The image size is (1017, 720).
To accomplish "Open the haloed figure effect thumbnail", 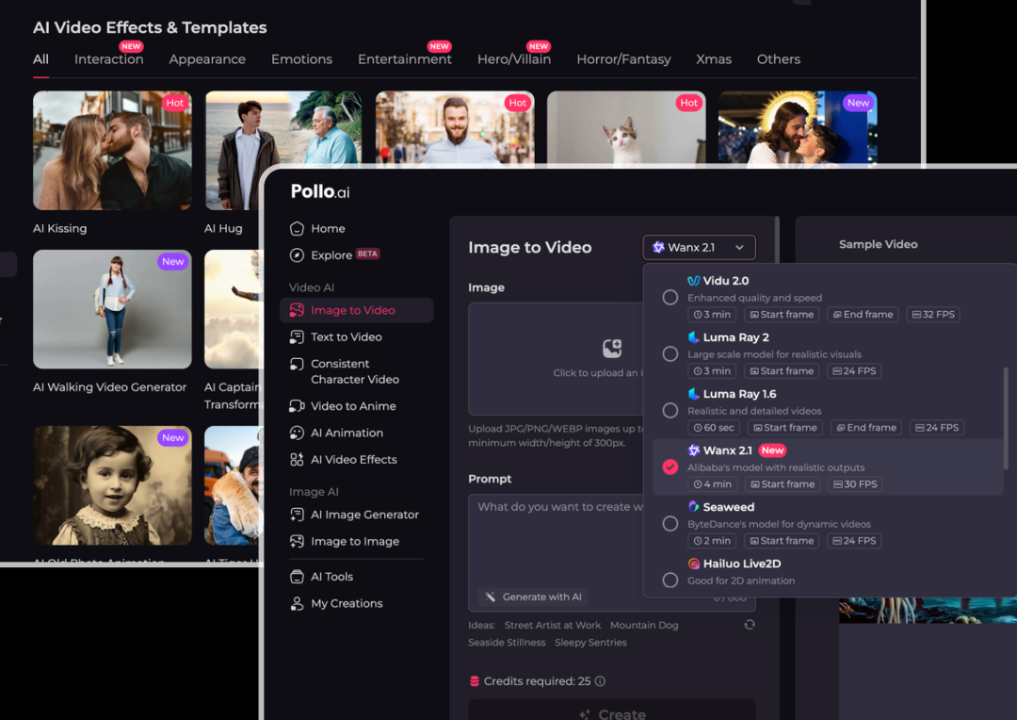I will point(798,127).
